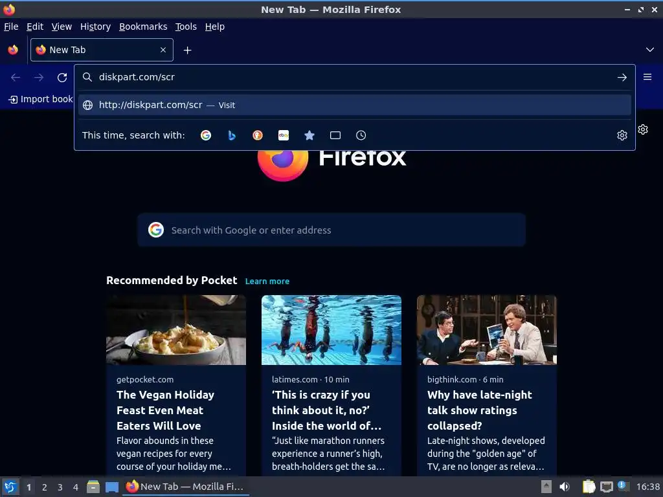Open the History menu
Viewport: 663px width, 497px height.
click(96, 27)
